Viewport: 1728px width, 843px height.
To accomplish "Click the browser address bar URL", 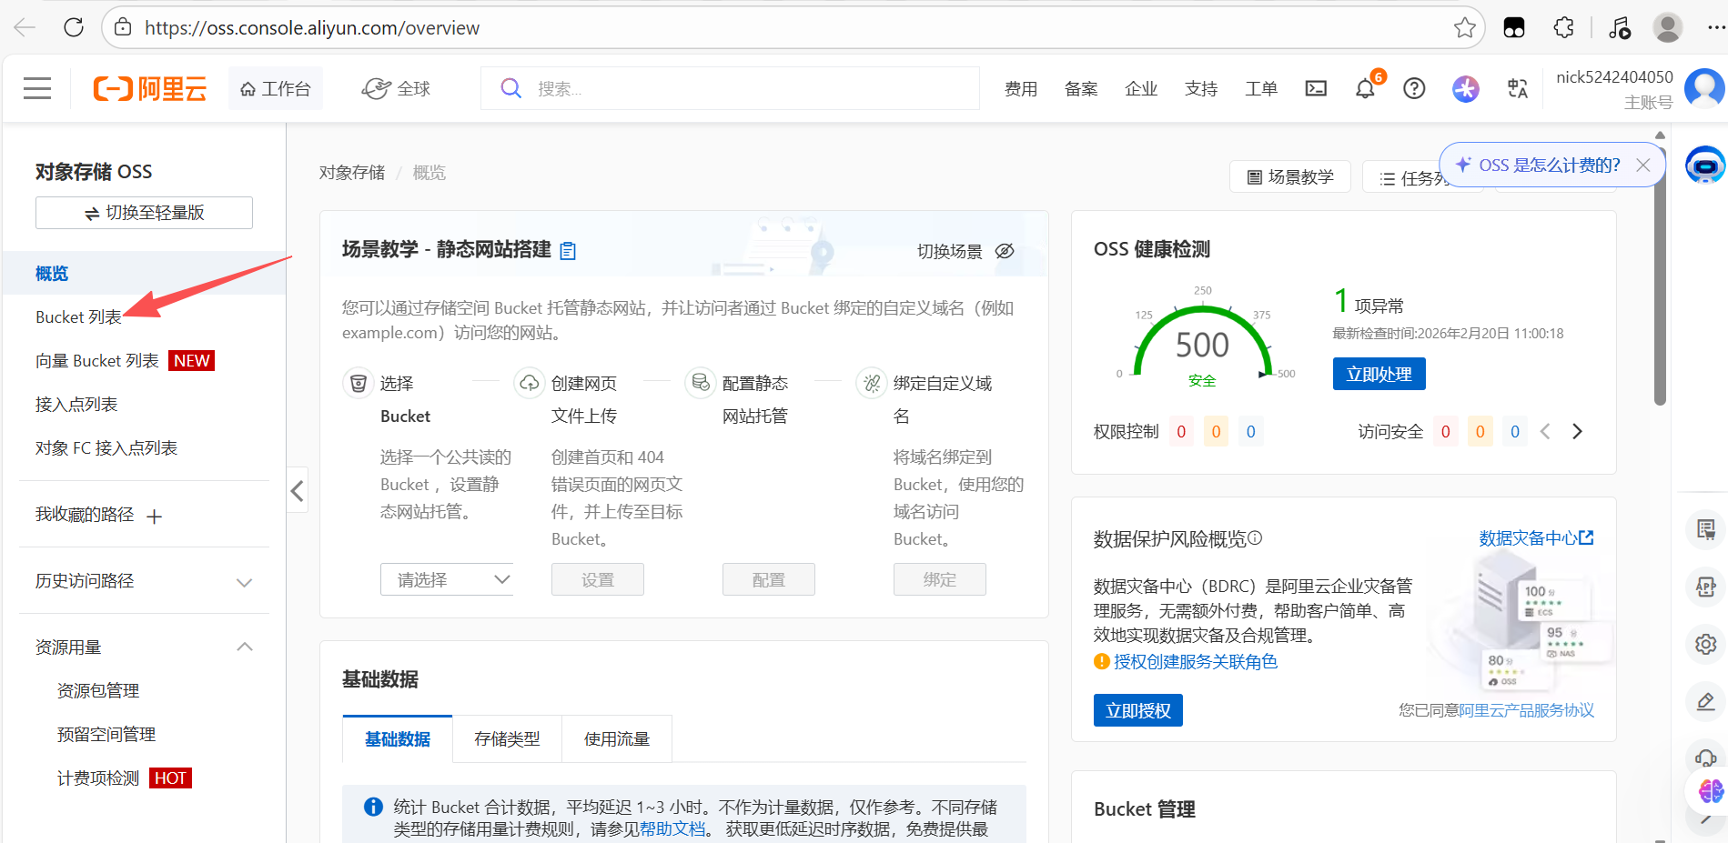I will tap(312, 28).
